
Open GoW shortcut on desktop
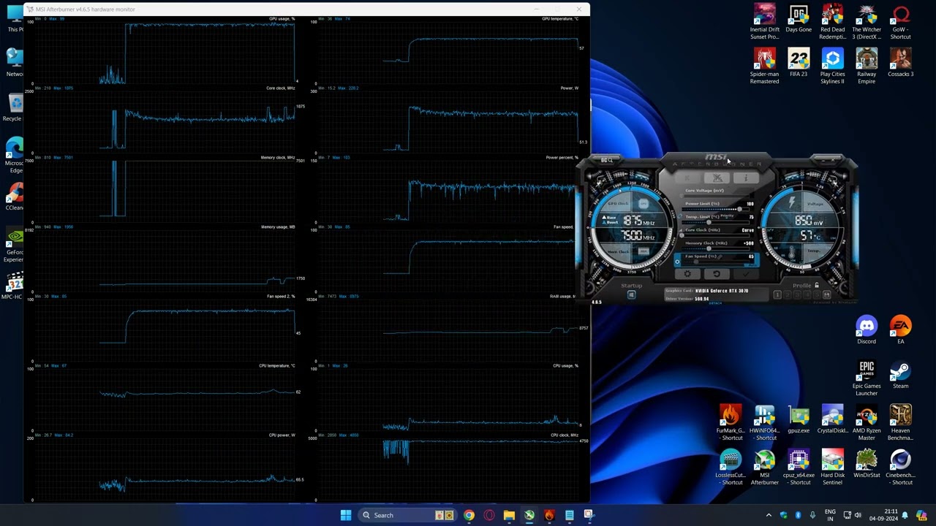coord(901,23)
